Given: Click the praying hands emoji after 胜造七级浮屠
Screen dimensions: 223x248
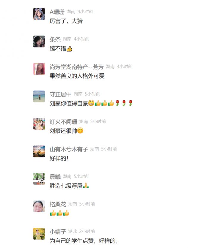Looking at the screenshot, I should coord(86,186).
